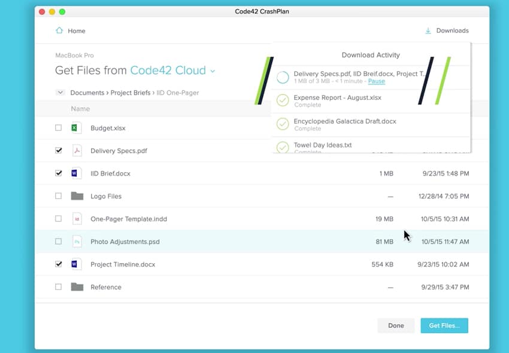This screenshot has width=509, height=353.
Task: Open the Logo Files folder name
Action: click(106, 196)
